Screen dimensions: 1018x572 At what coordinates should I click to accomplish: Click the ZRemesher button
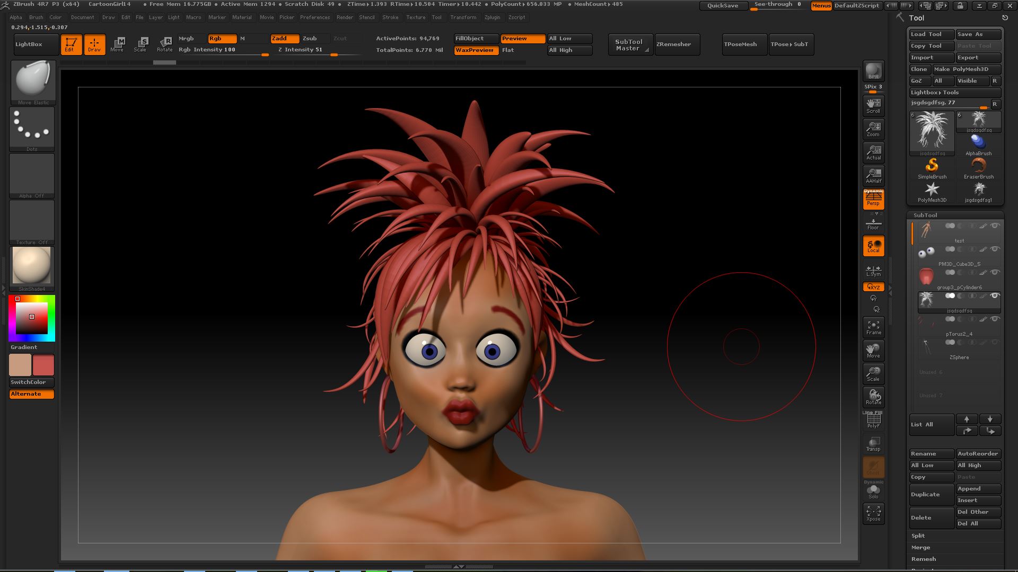click(677, 44)
